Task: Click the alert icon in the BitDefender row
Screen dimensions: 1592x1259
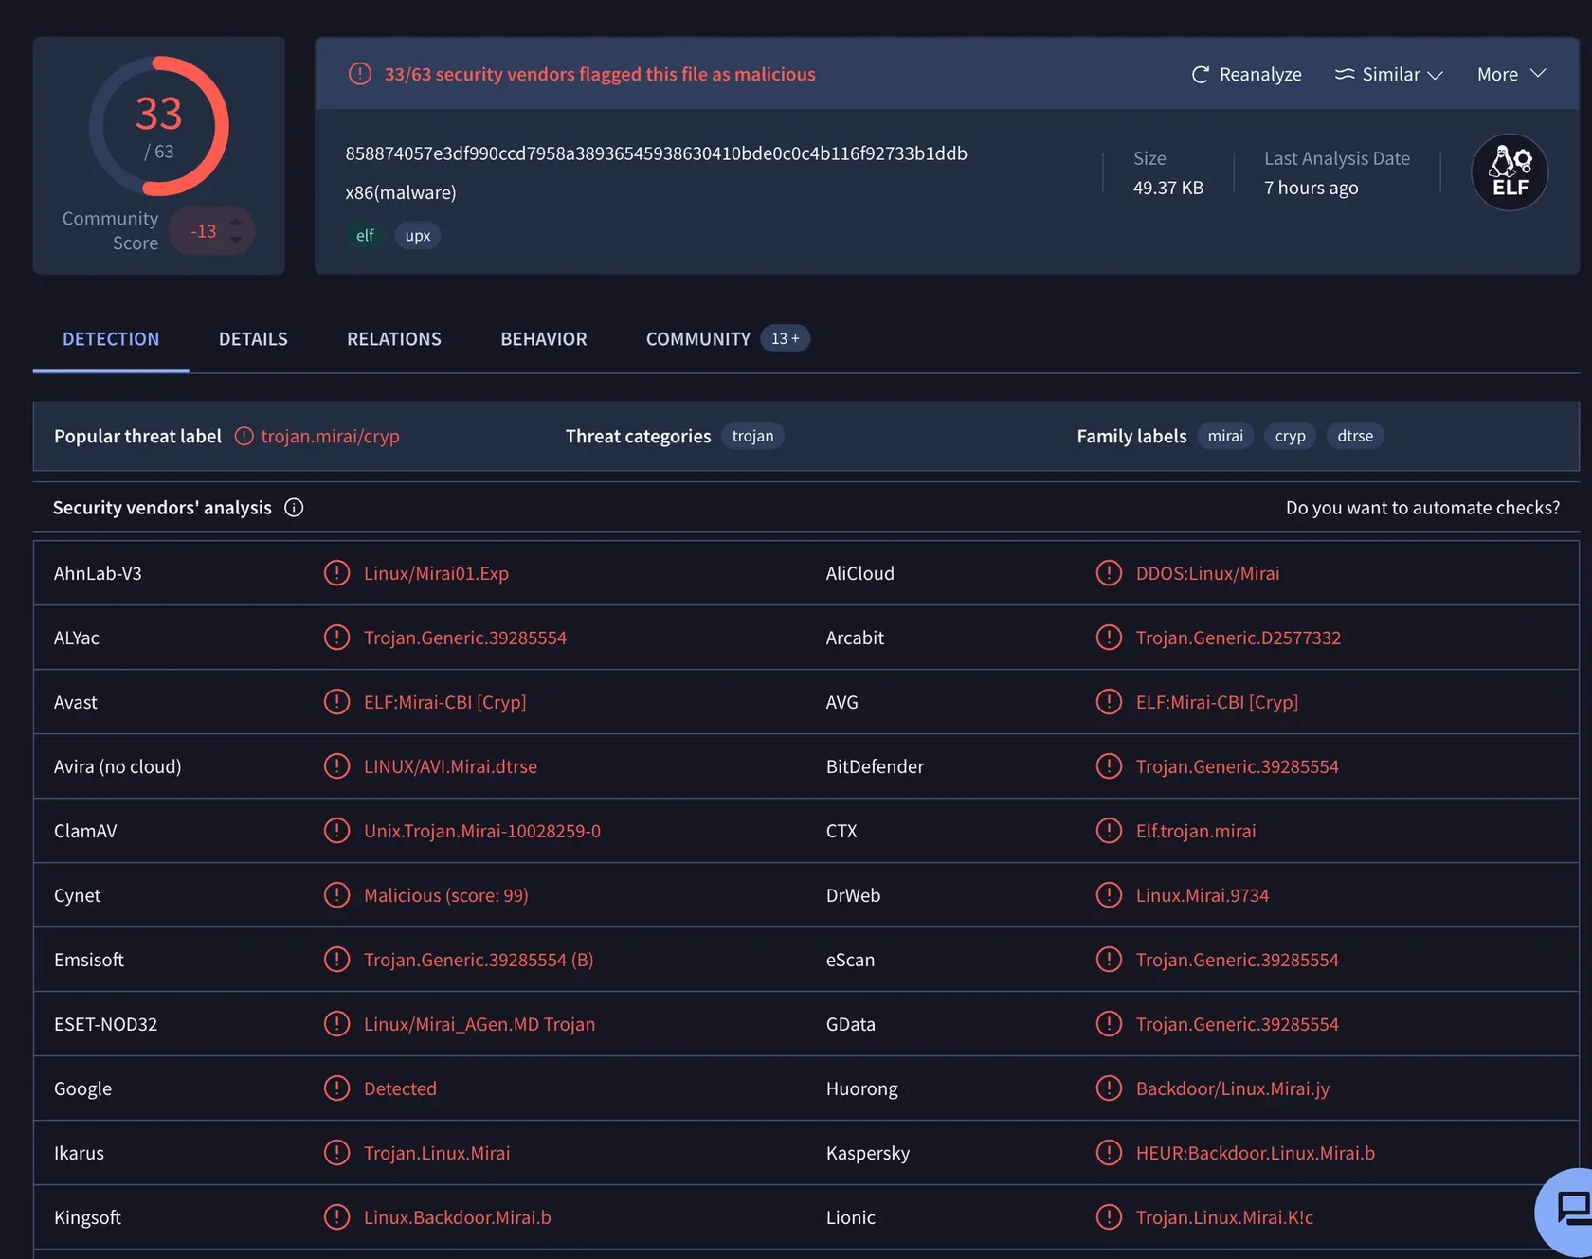Action: click(x=1109, y=766)
